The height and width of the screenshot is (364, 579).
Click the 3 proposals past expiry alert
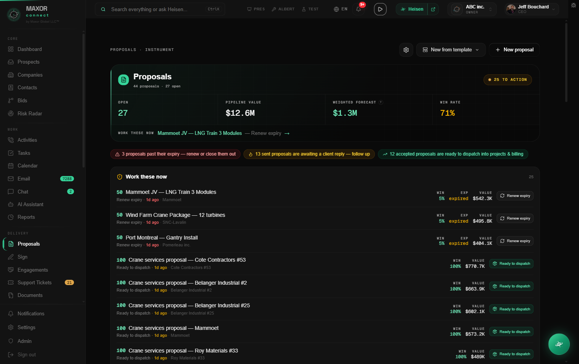coord(175,154)
